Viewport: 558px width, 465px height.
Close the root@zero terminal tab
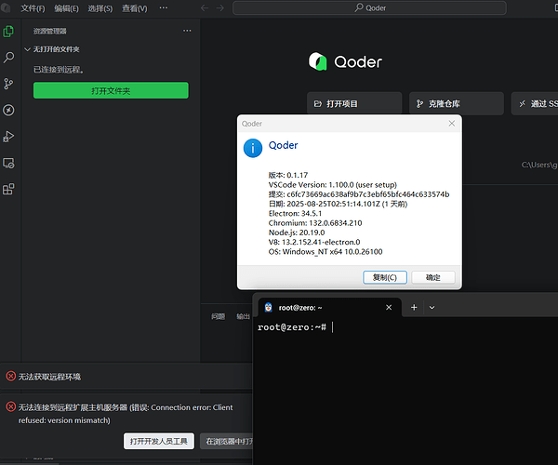point(389,308)
